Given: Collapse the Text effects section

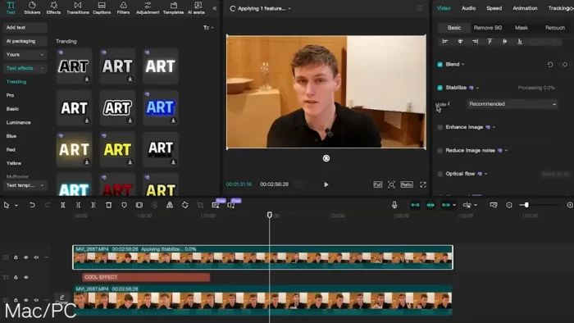Looking at the screenshot, I should pyautogui.click(x=25, y=68).
